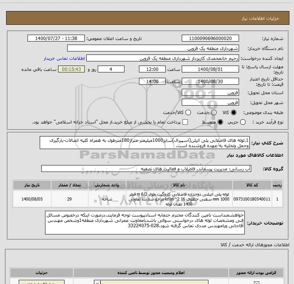Toggle the mandatory permit checkbox
The image size is (294, 284).
[x=256, y=282]
